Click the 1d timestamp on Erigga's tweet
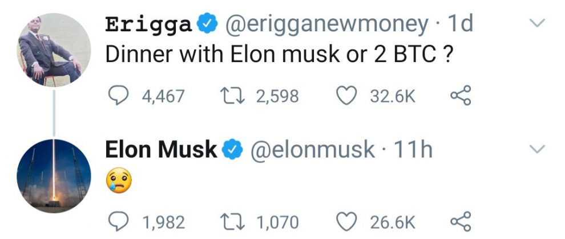The height and width of the screenshot is (239, 565). 461,24
